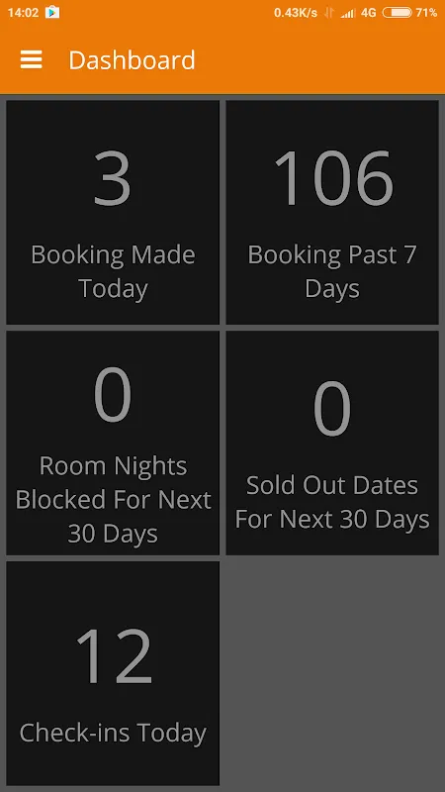
Task: Tap the number 3 bookings count
Action: tap(113, 179)
